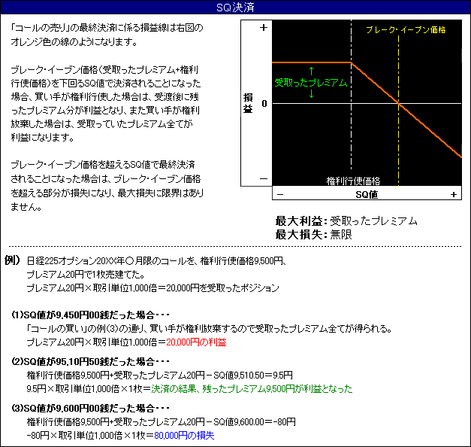
Task: Click line ending '20,000円を受取ったポジション'
Action: [x=153, y=288]
